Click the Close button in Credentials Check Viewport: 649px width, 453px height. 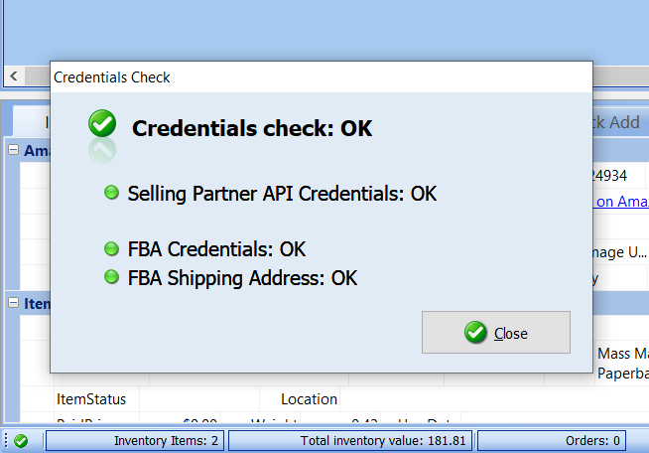tap(496, 333)
